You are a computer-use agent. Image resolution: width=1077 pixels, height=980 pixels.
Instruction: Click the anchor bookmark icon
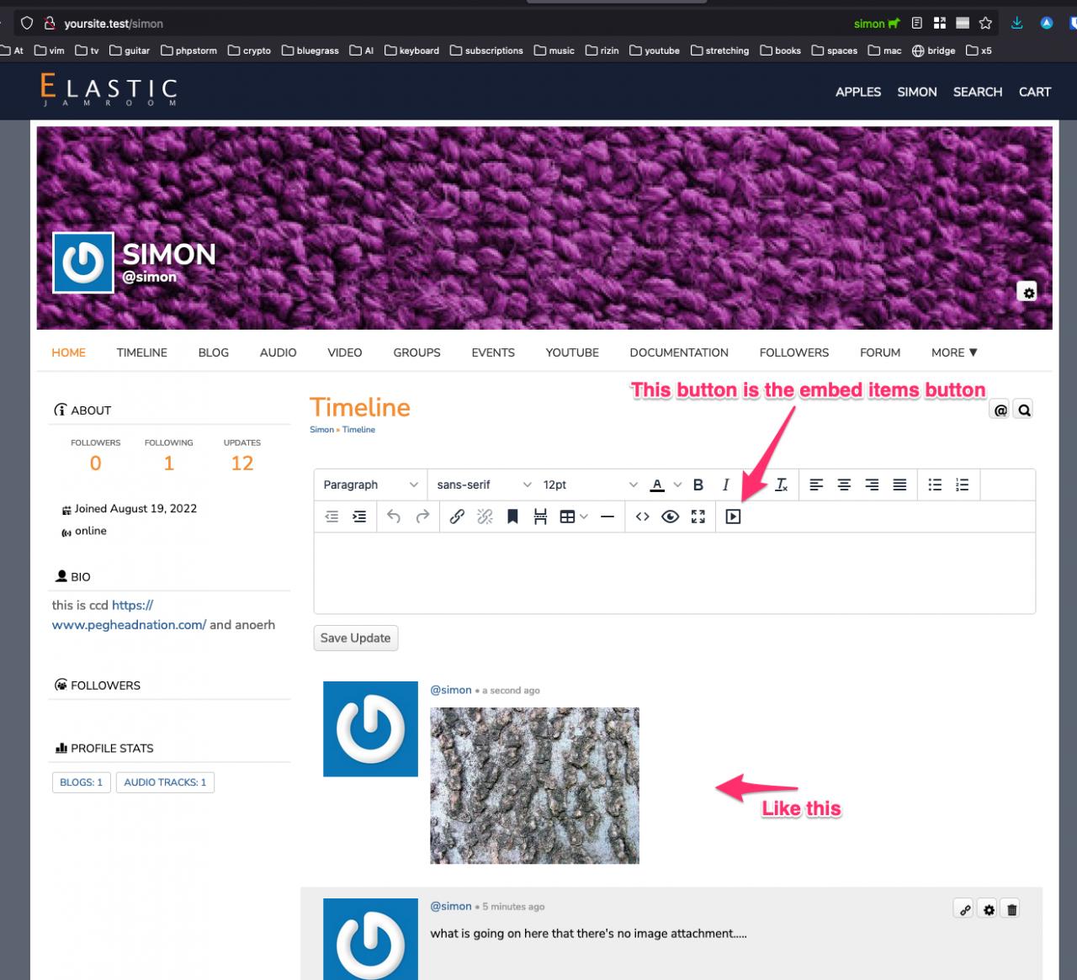(x=512, y=516)
